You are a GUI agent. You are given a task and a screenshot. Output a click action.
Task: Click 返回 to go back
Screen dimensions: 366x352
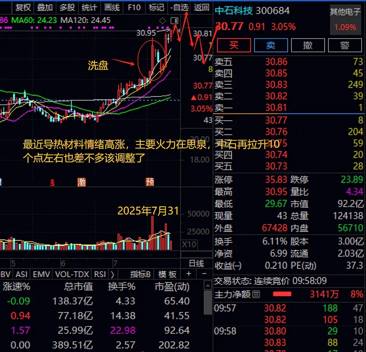pos(201,8)
